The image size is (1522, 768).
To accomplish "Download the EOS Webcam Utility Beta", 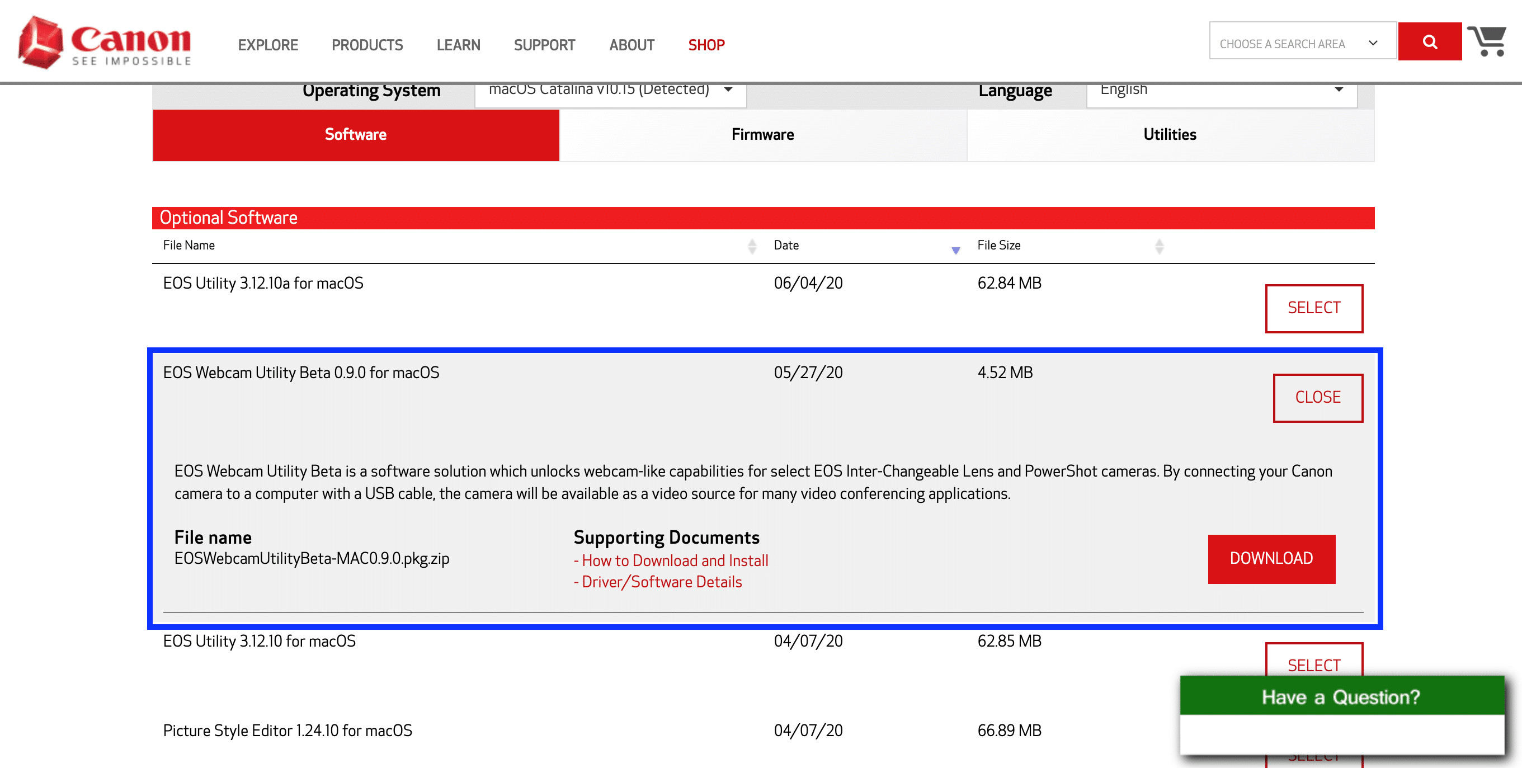I will [1271, 558].
